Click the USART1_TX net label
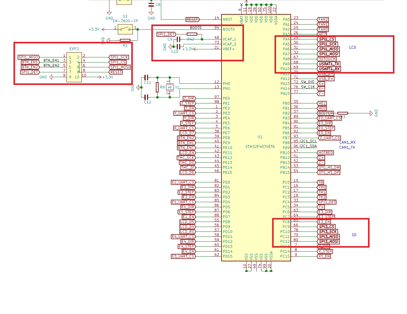The width and height of the screenshot is (407, 314). pyautogui.click(x=329, y=64)
